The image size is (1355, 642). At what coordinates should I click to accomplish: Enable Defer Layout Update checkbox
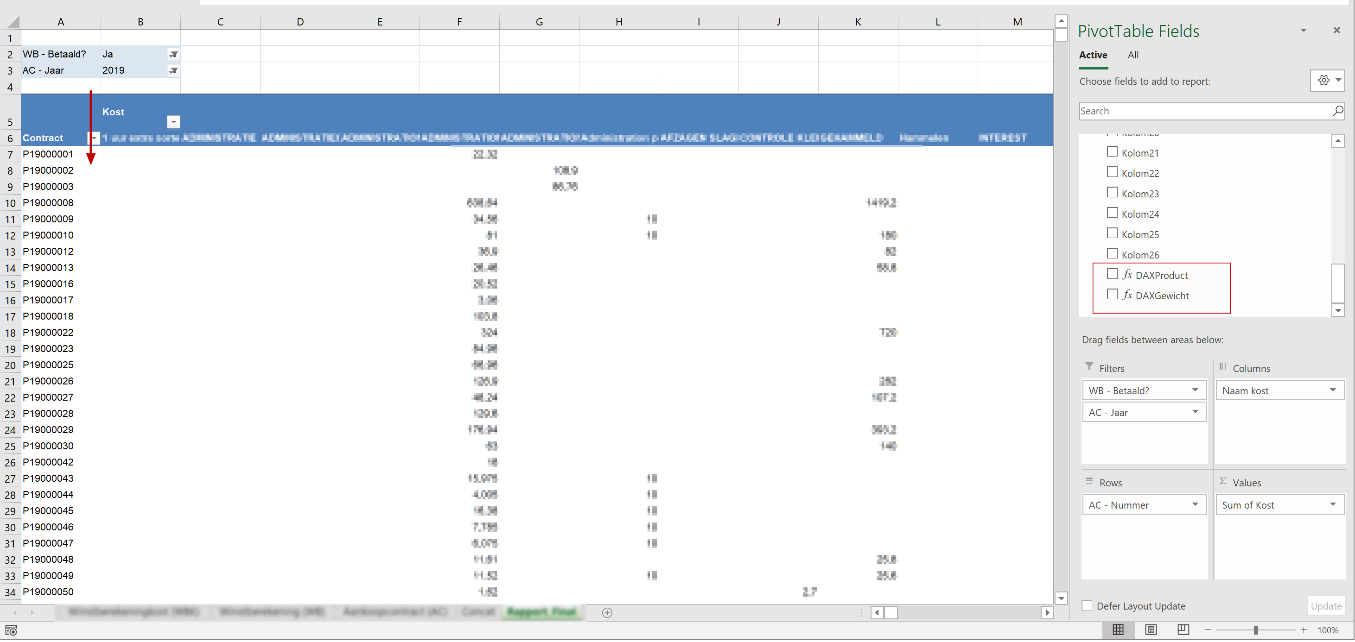[1087, 605]
